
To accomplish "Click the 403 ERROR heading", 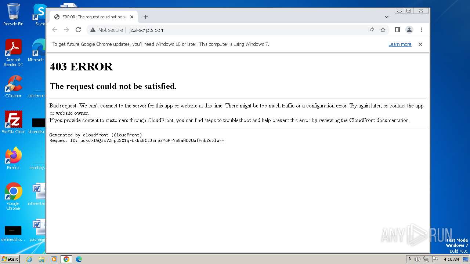I will (81, 66).
